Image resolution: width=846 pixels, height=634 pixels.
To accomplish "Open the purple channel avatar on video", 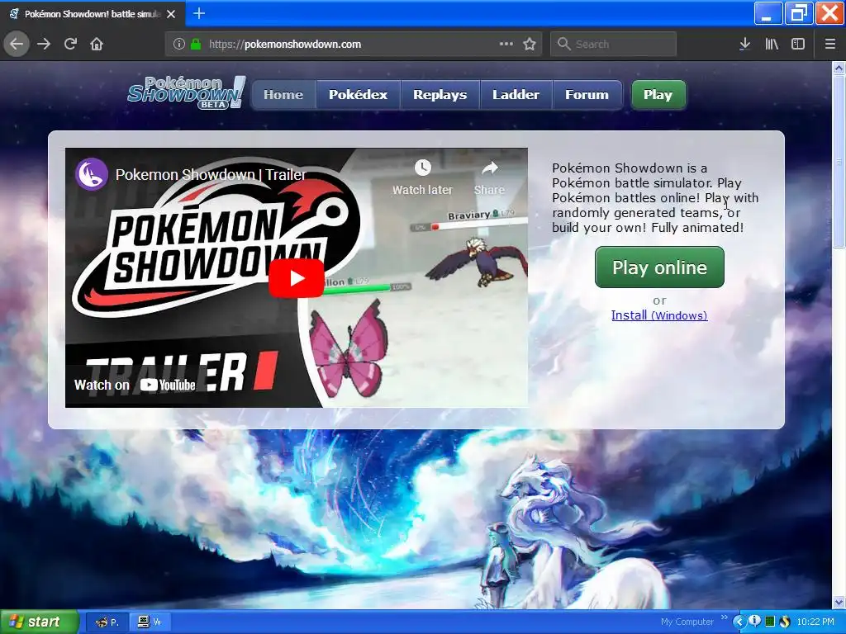I will [x=91, y=174].
